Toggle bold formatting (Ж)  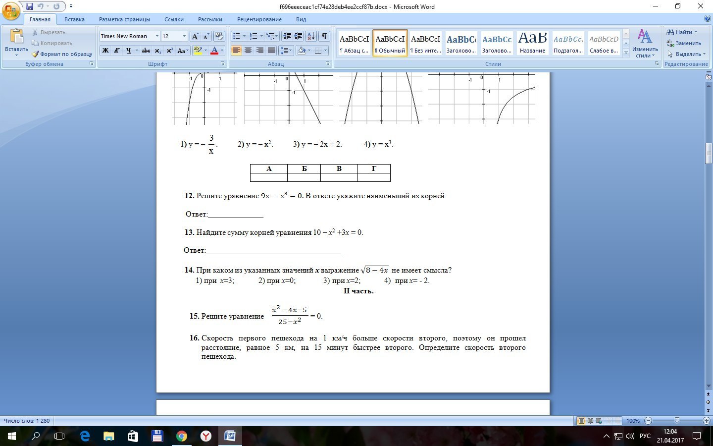(105, 51)
